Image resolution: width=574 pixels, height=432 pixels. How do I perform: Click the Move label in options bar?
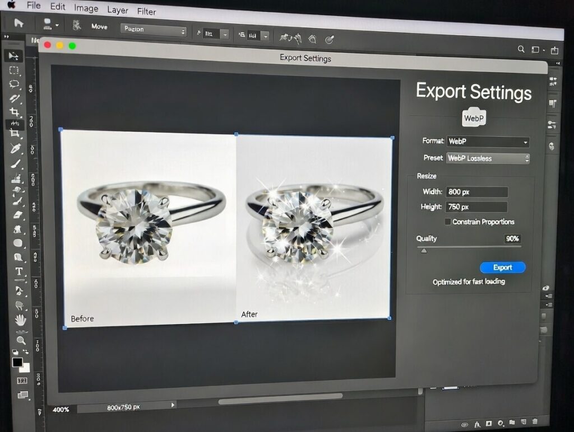99,26
